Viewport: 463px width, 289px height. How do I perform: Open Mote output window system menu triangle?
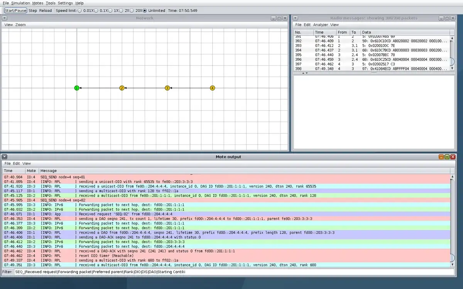click(4, 157)
